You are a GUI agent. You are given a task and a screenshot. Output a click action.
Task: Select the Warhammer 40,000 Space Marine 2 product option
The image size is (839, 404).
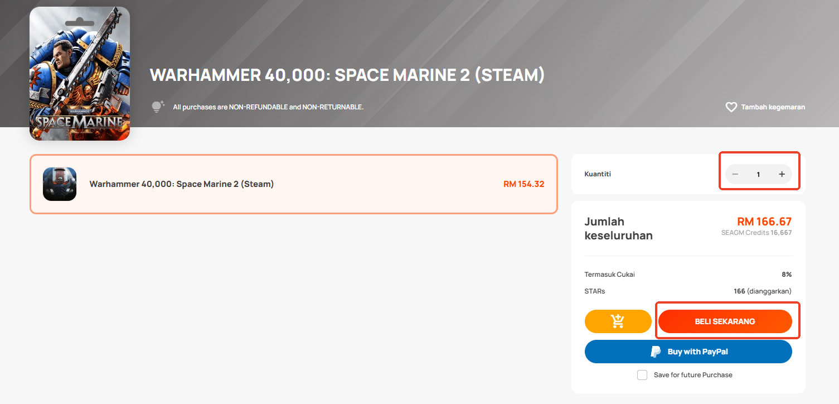294,184
